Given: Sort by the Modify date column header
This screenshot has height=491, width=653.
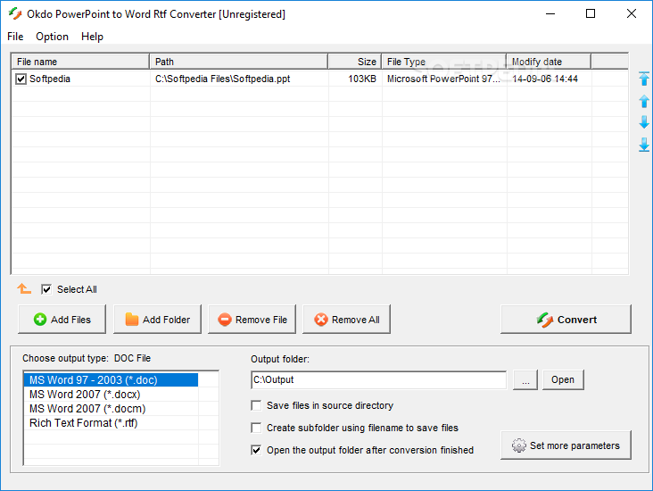Looking at the screenshot, I should pyautogui.click(x=549, y=62).
